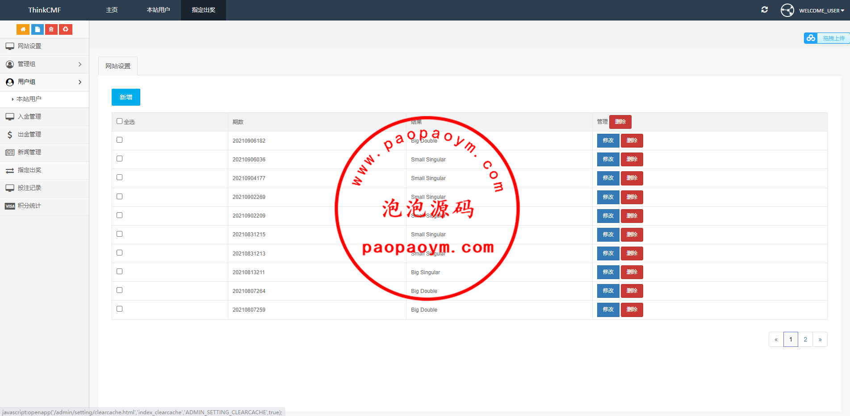Click the user avatar icon beside WELCOME_USER

pyautogui.click(x=787, y=10)
